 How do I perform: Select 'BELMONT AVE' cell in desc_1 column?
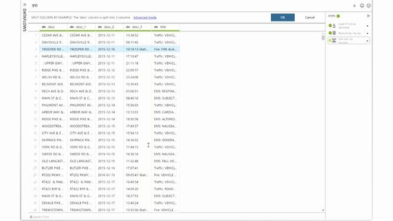click(81, 84)
